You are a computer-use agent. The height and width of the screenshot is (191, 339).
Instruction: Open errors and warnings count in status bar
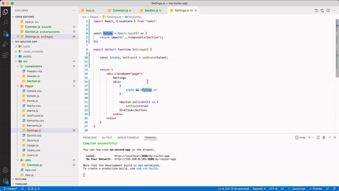pos(33,189)
